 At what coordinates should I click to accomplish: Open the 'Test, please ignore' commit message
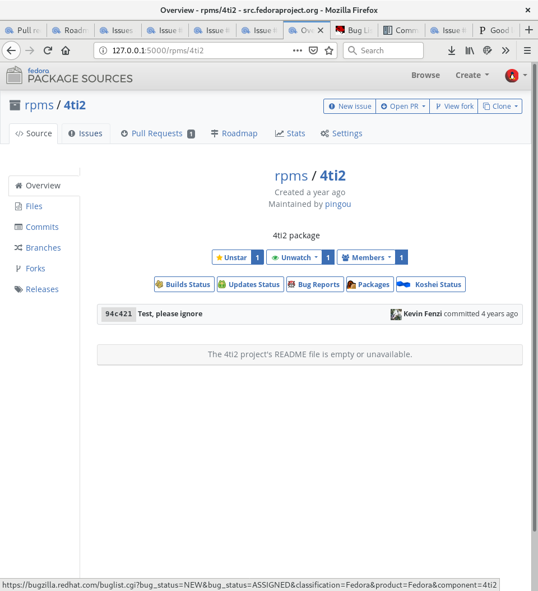[170, 314]
